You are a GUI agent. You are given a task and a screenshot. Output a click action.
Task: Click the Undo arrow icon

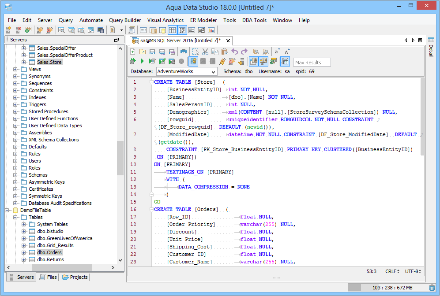point(235,52)
